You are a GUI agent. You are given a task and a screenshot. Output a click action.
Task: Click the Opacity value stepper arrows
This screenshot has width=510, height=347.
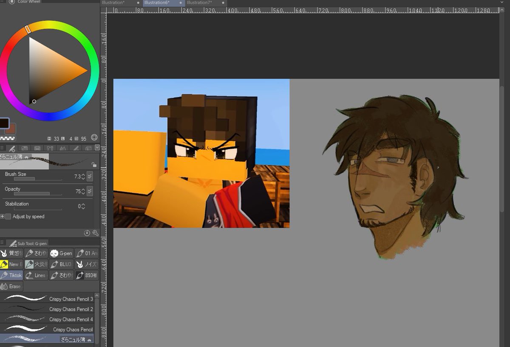click(x=83, y=191)
